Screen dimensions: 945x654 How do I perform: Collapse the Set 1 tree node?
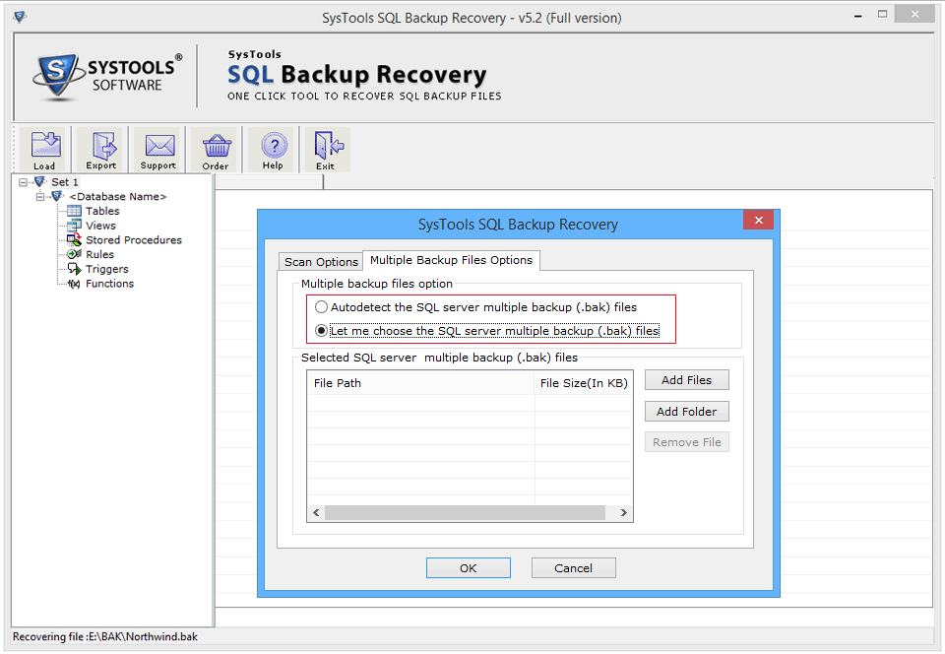coord(23,182)
